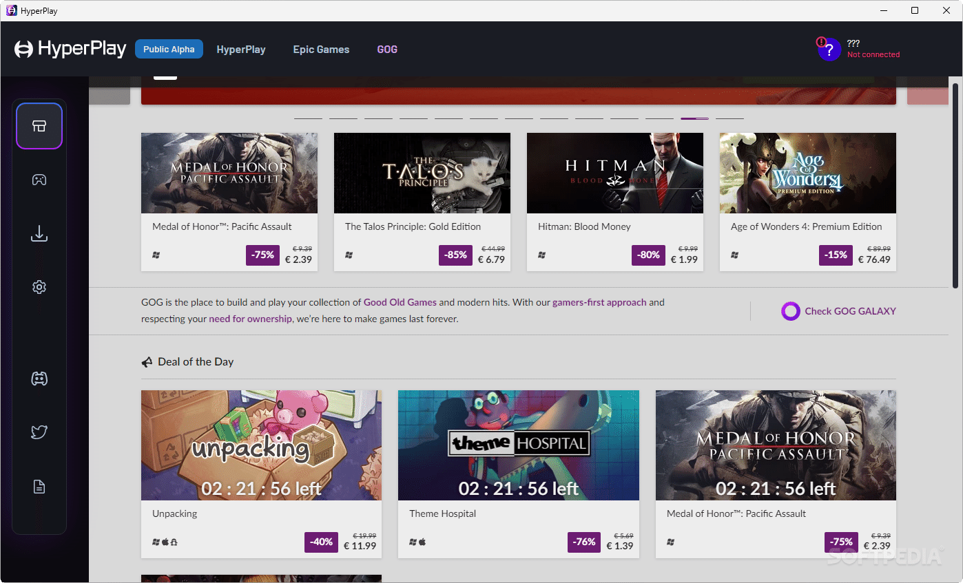This screenshot has width=963, height=583.
Task: Click the -80% discount badge on Hitman
Action: coord(649,255)
